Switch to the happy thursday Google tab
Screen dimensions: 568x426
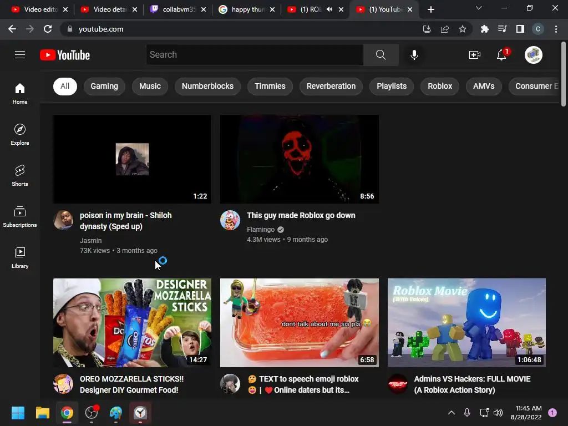pyautogui.click(x=248, y=9)
